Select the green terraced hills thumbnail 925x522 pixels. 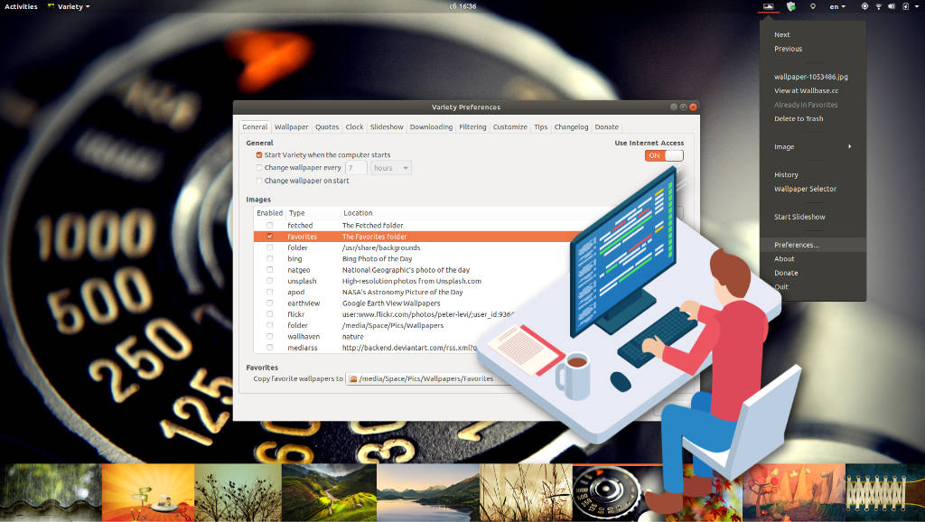tap(329, 492)
